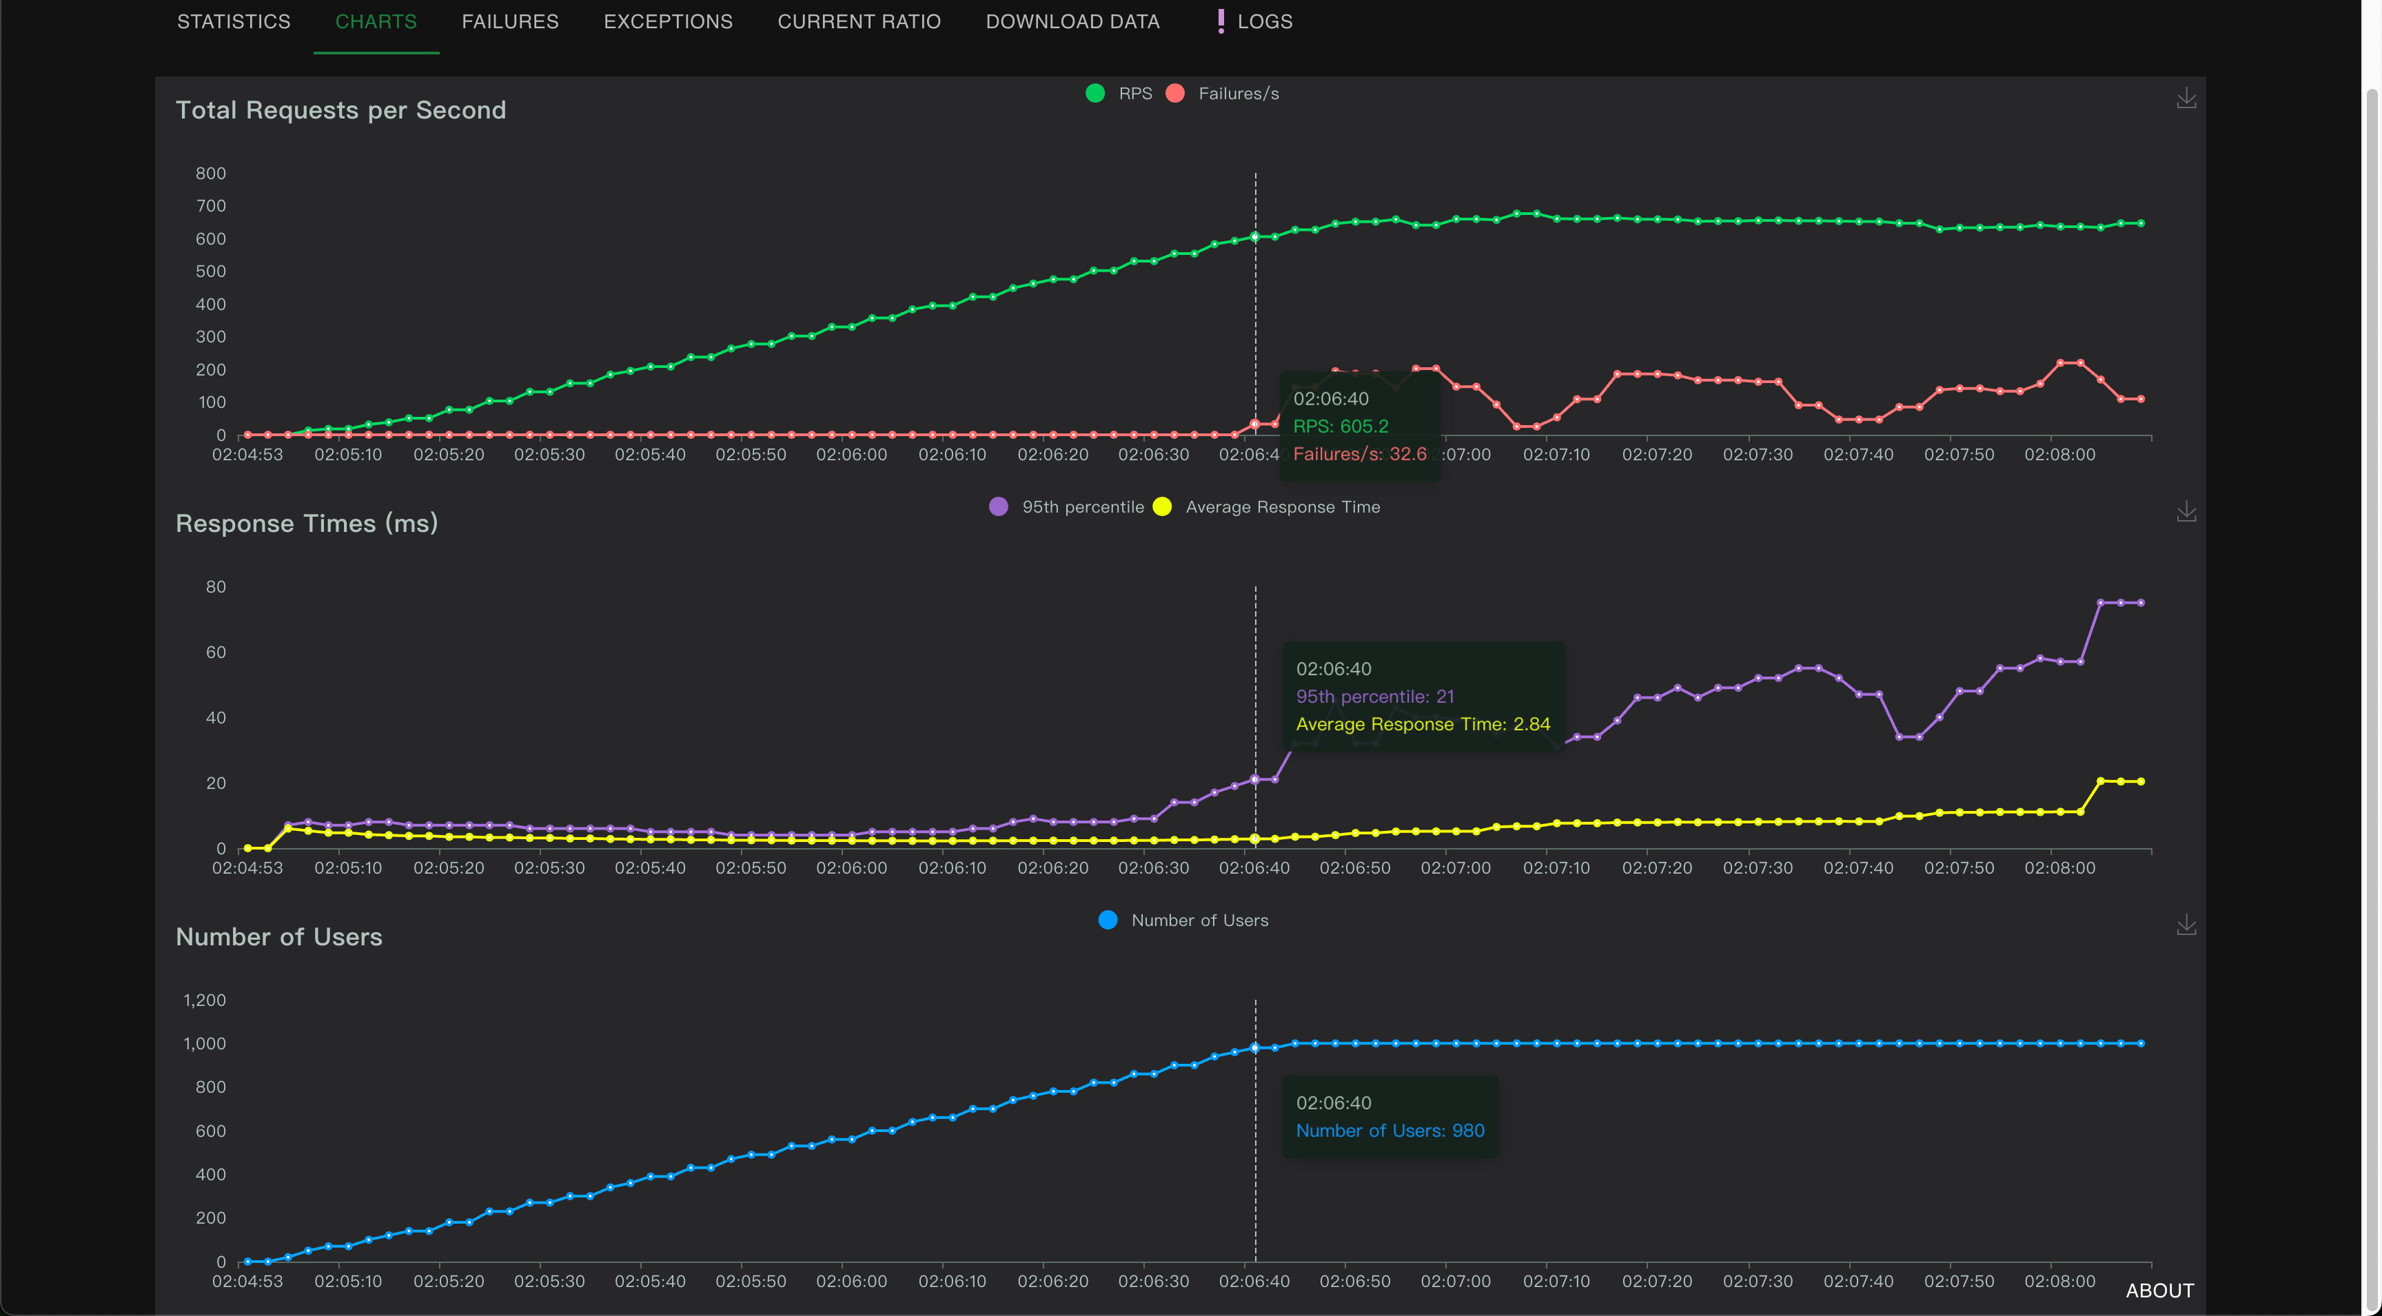The height and width of the screenshot is (1316, 2382).
Task: Click the 1,200 y-axis label on users chart
Action: coord(203,1000)
